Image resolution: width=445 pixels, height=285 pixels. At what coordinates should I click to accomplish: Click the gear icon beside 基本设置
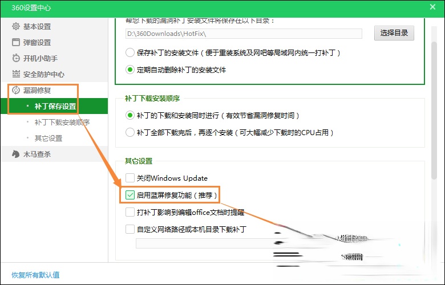(x=16, y=26)
